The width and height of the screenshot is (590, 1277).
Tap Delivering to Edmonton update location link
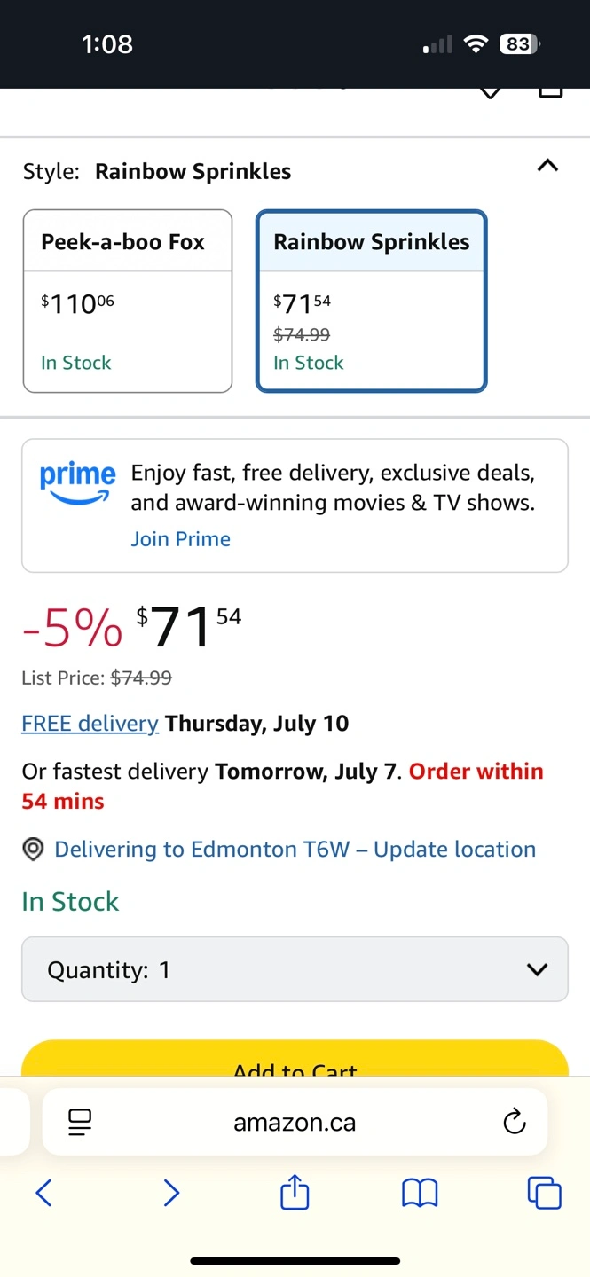[x=295, y=850]
